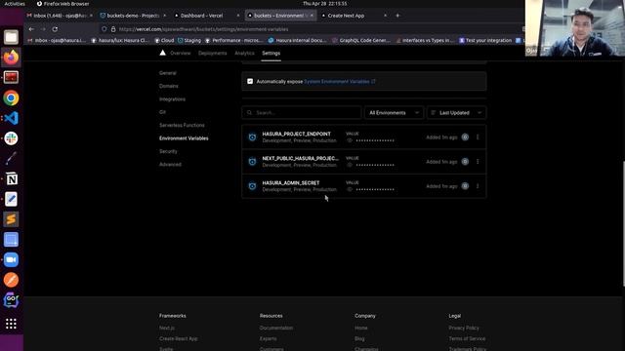The image size is (625, 351).
Task: Select the Settings tab
Action: pos(271,53)
